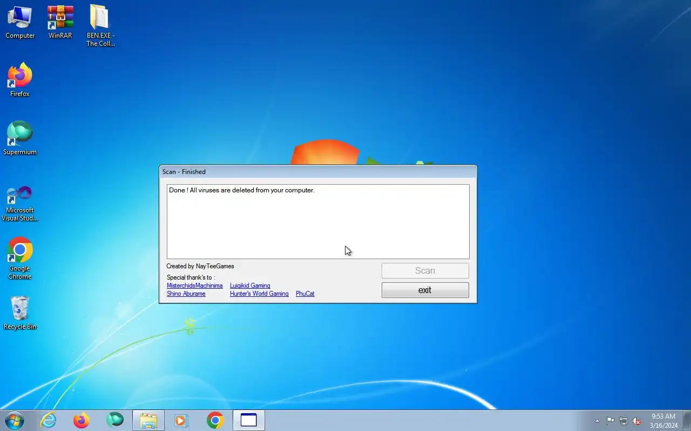Show hidden system tray icons
This screenshot has height=431, width=691.
pos(597,421)
